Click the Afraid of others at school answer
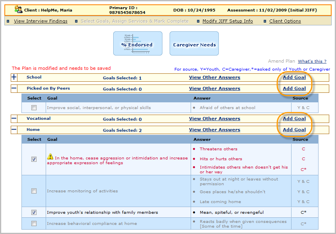This screenshot has height=234, width=336. click(x=227, y=107)
